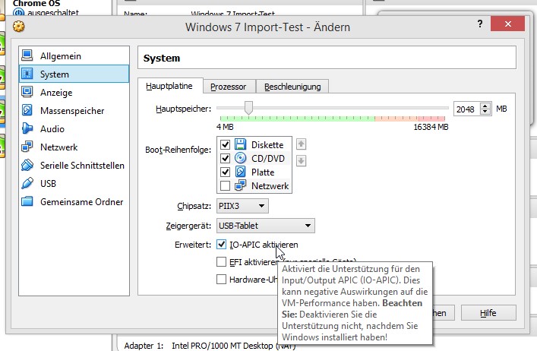The width and height of the screenshot is (537, 351).
Task: Select the Netzwerk settings category
Action: [x=74, y=147]
